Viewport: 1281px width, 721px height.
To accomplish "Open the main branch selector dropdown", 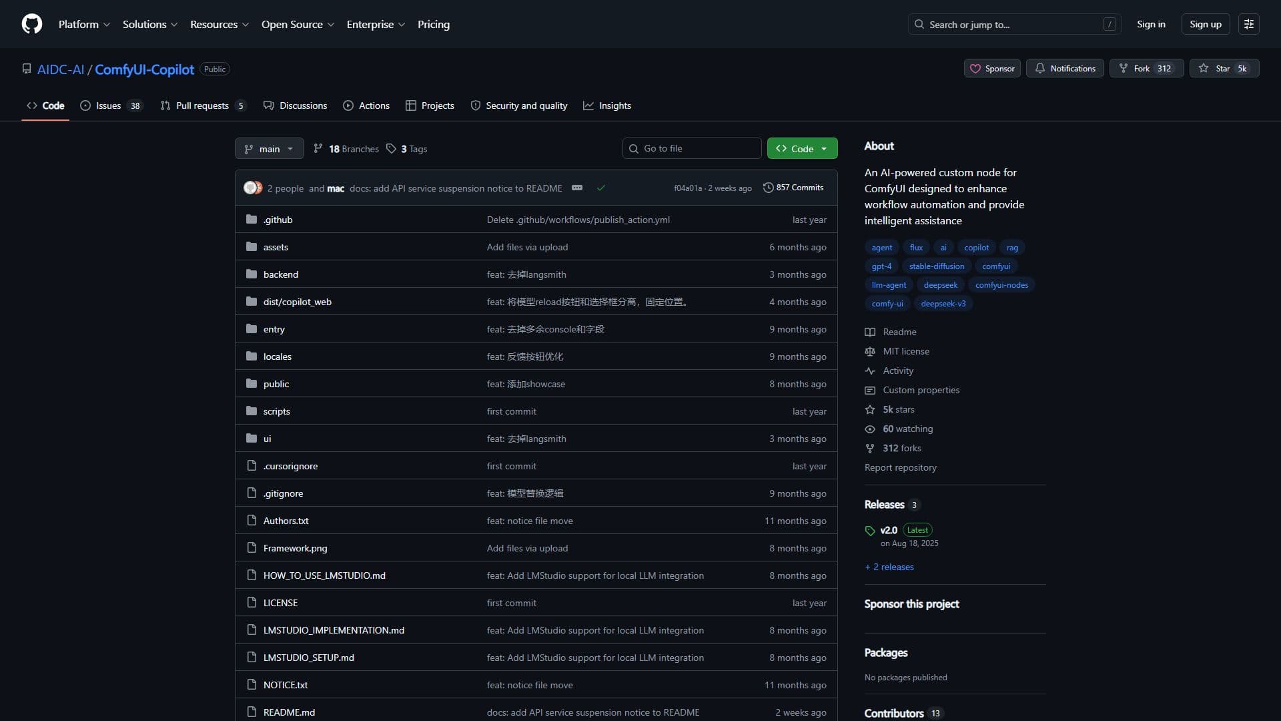I will [269, 148].
